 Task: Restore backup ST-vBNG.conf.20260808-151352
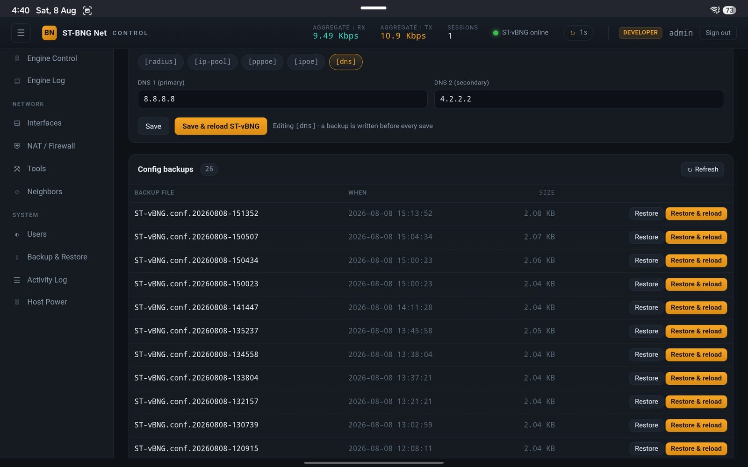[x=646, y=214]
